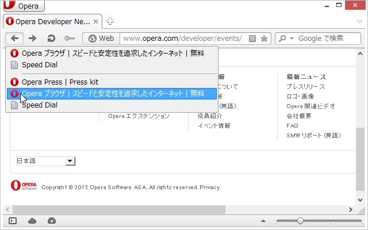Click the vertical scrollbar up arrow
Image resolution: width=368 pixels, height=230 pixels.
[360, 53]
